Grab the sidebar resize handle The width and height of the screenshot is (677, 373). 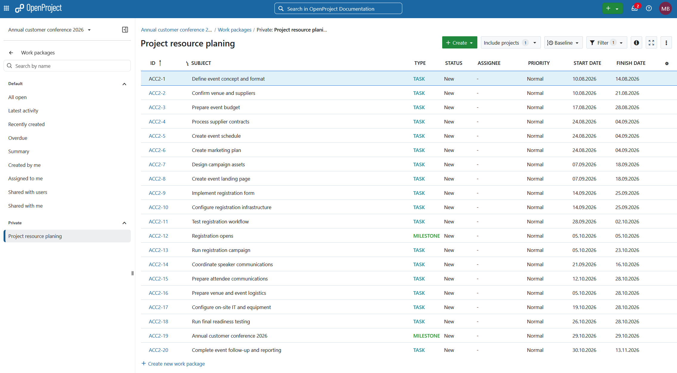coord(132,273)
